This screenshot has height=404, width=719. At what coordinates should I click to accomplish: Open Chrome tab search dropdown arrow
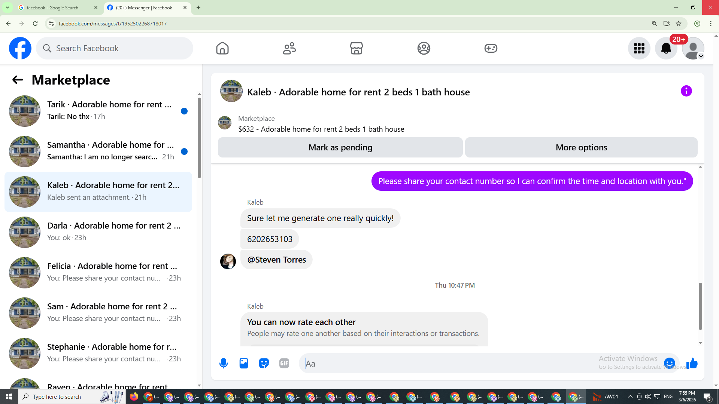[7, 7]
